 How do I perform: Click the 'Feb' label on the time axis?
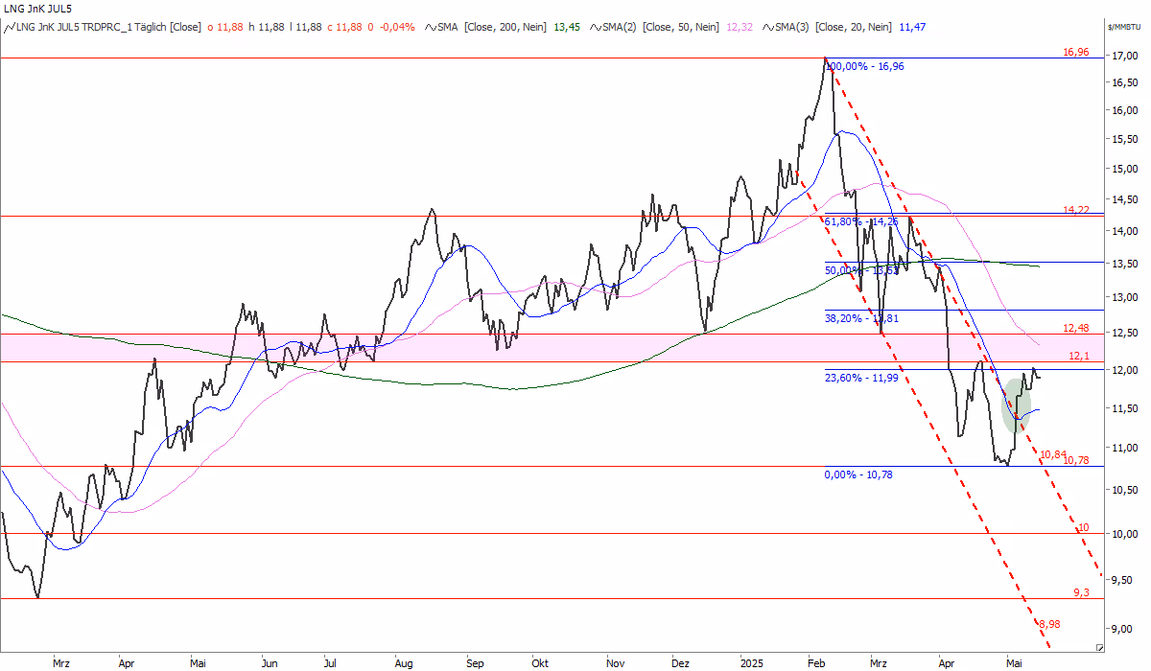coord(816,662)
